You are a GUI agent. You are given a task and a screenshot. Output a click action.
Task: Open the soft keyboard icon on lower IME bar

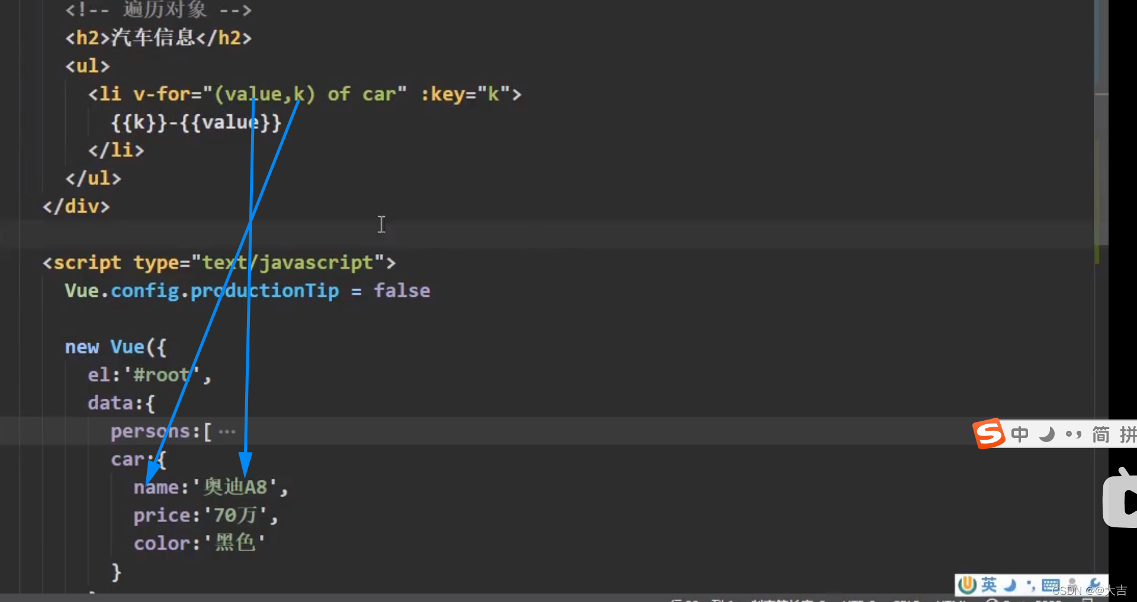pos(1051,585)
